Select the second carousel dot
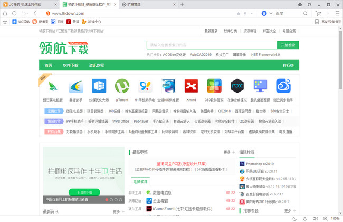The width and height of the screenshot is (343, 222). point(111,200)
